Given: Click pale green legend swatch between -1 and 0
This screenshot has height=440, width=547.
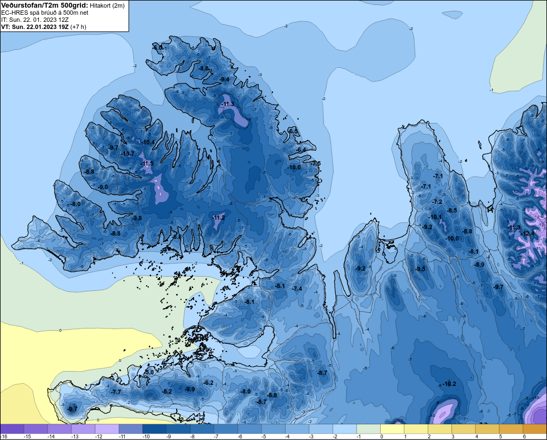Looking at the screenshot, I should pyautogui.click(x=368, y=429).
